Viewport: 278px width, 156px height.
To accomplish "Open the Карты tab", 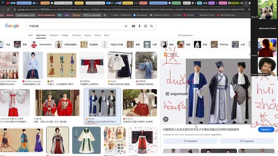I will pyautogui.click(x=88, y=35).
